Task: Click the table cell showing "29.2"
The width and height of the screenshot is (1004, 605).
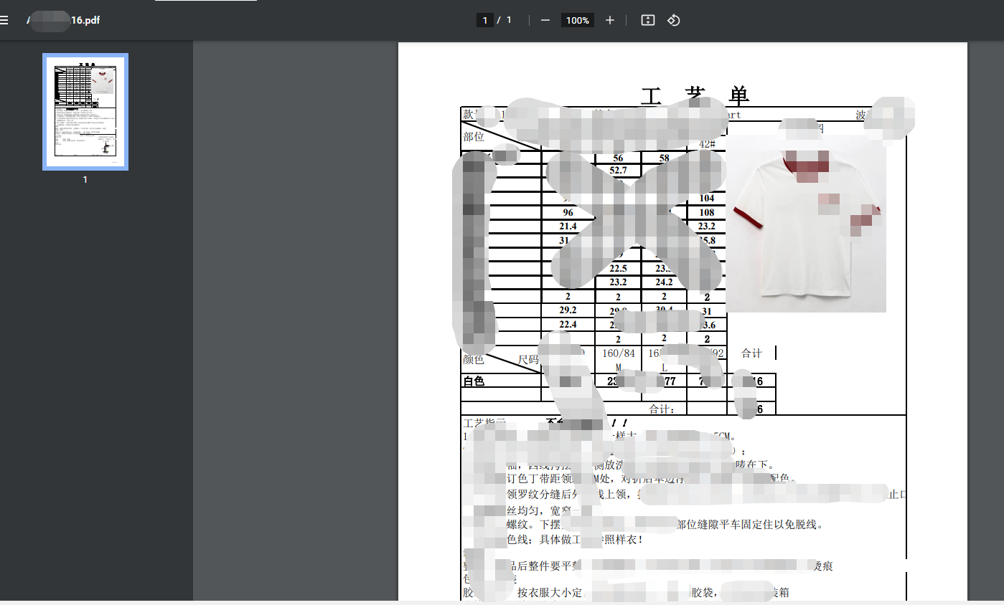Action: point(568,310)
